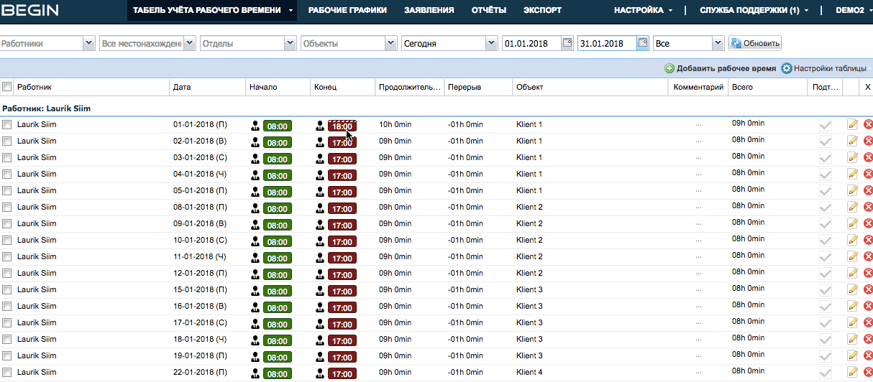Check the row for 22-01-2018
873x382 pixels.
click(x=6, y=372)
